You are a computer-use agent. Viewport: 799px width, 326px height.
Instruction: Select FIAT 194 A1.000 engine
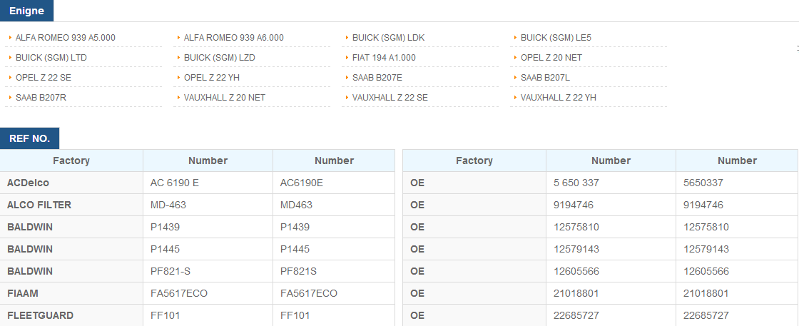pyautogui.click(x=384, y=58)
